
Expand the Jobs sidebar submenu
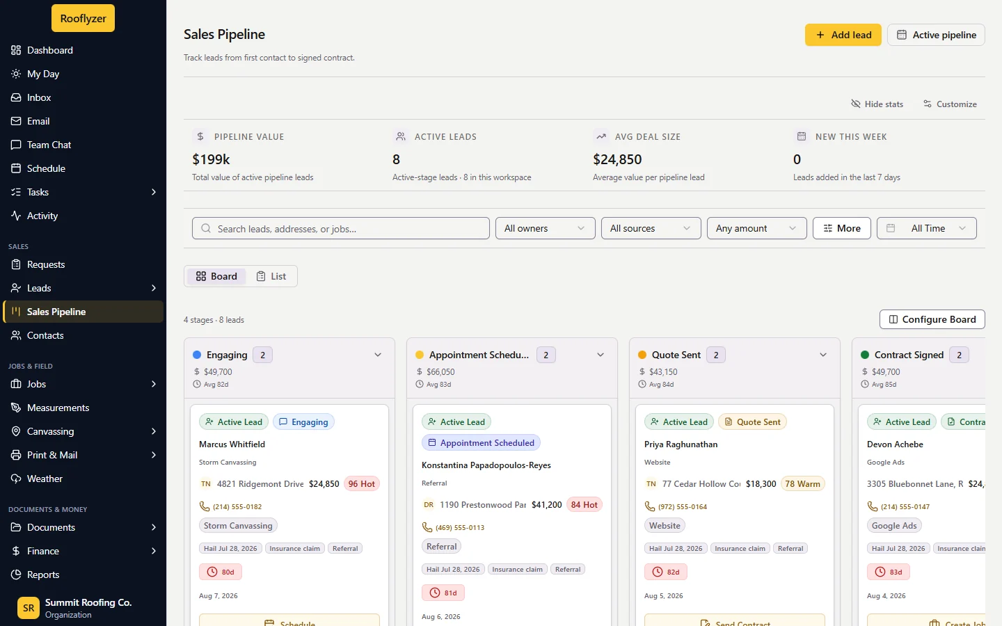click(x=154, y=384)
